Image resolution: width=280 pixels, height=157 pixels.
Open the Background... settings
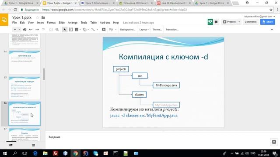click(127, 30)
